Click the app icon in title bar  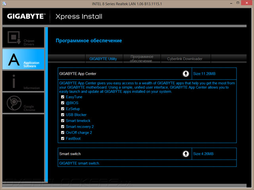tap(4, 4)
